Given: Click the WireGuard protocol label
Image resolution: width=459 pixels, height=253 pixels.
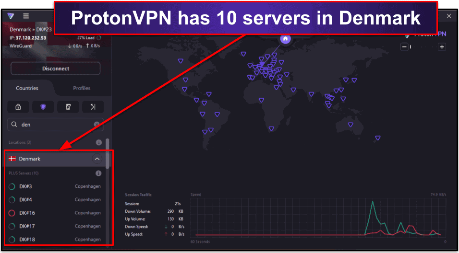Looking at the screenshot, I should (x=21, y=46).
